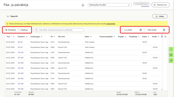Open the Kredit column filter arrow
The height and width of the screenshot is (97, 174).
pyautogui.click(x=159, y=37)
